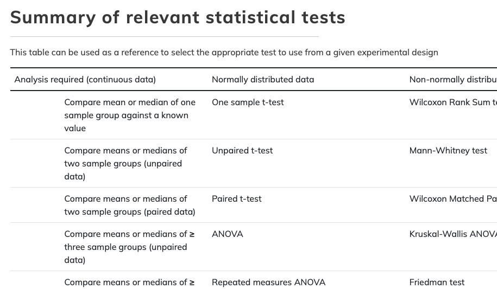The width and height of the screenshot is (497, 289).
Task: Click the "One sample t-test" cell
Action: pos(248,102)
